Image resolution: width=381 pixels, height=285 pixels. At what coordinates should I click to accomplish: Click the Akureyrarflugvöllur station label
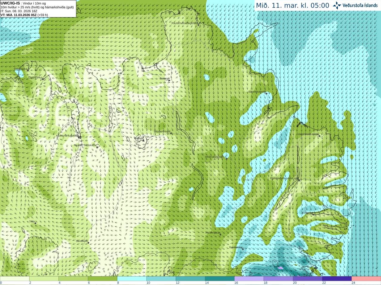(67, 136)
